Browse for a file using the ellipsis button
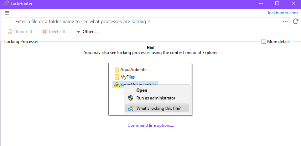Screen dimensions: 301x146 pyautogui.click(x=285, y=22)
